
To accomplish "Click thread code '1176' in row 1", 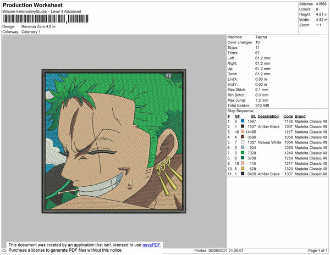I will click(289, 121).
